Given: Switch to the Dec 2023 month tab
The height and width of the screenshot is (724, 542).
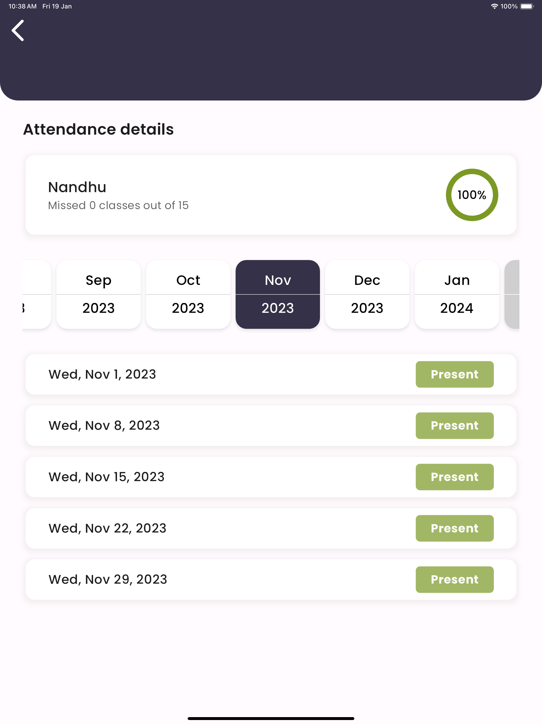Looking at the screenshot, I should [x=367, y=294].
